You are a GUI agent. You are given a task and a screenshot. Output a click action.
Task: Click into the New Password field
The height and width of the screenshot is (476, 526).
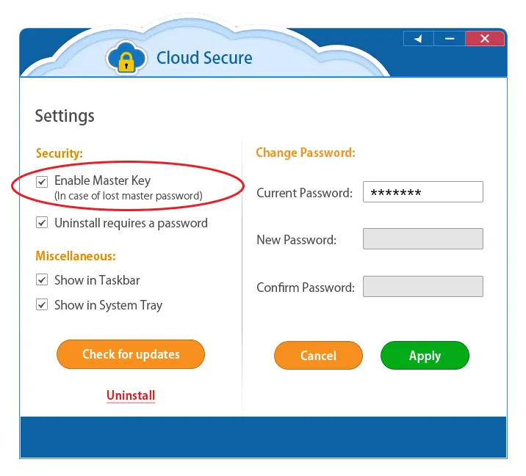[x=423, y=239]
